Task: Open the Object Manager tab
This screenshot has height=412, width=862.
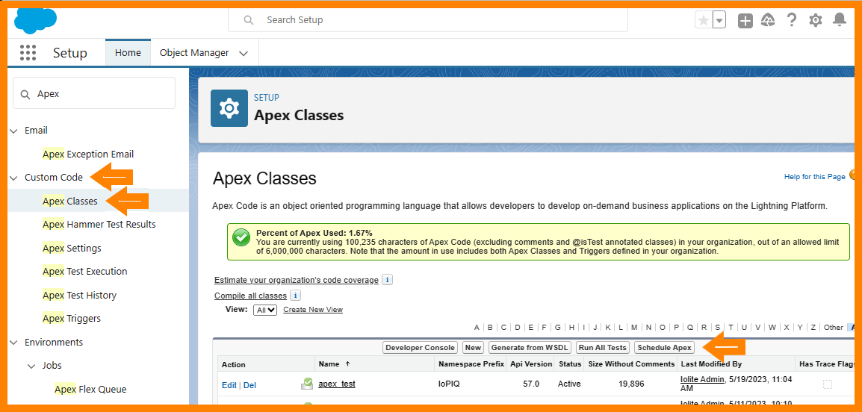Action: click(194, 53)
